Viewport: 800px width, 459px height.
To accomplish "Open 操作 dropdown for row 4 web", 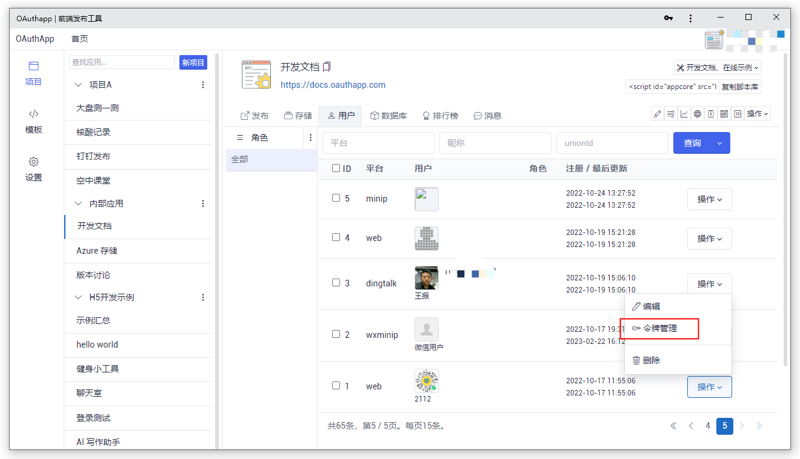I will [710, 239].
